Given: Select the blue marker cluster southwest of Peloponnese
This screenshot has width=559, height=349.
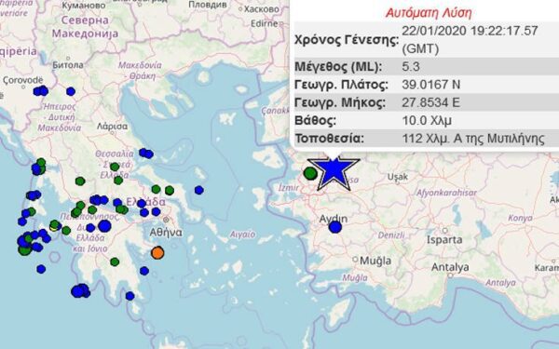Looking at the screenshot, I should click(80, 291).
